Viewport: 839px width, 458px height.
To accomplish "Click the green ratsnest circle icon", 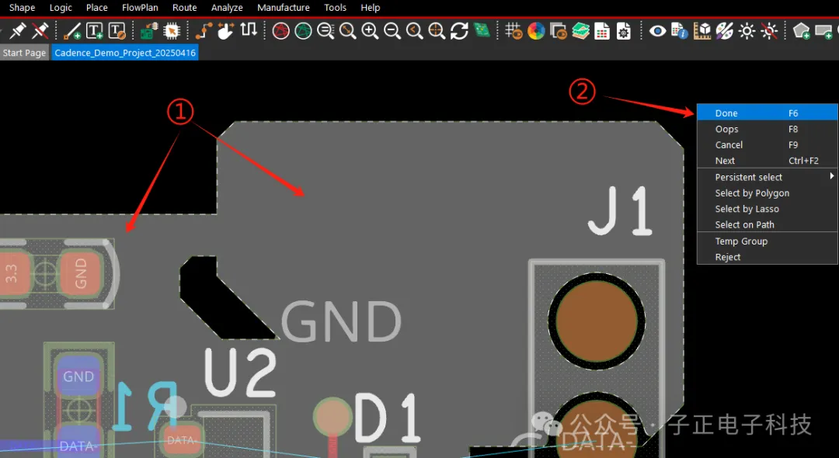I will [x=304, y=31].
